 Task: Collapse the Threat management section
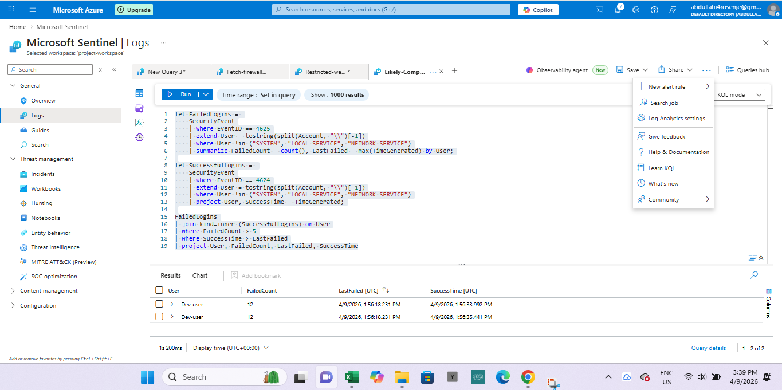tap(14, 159)
